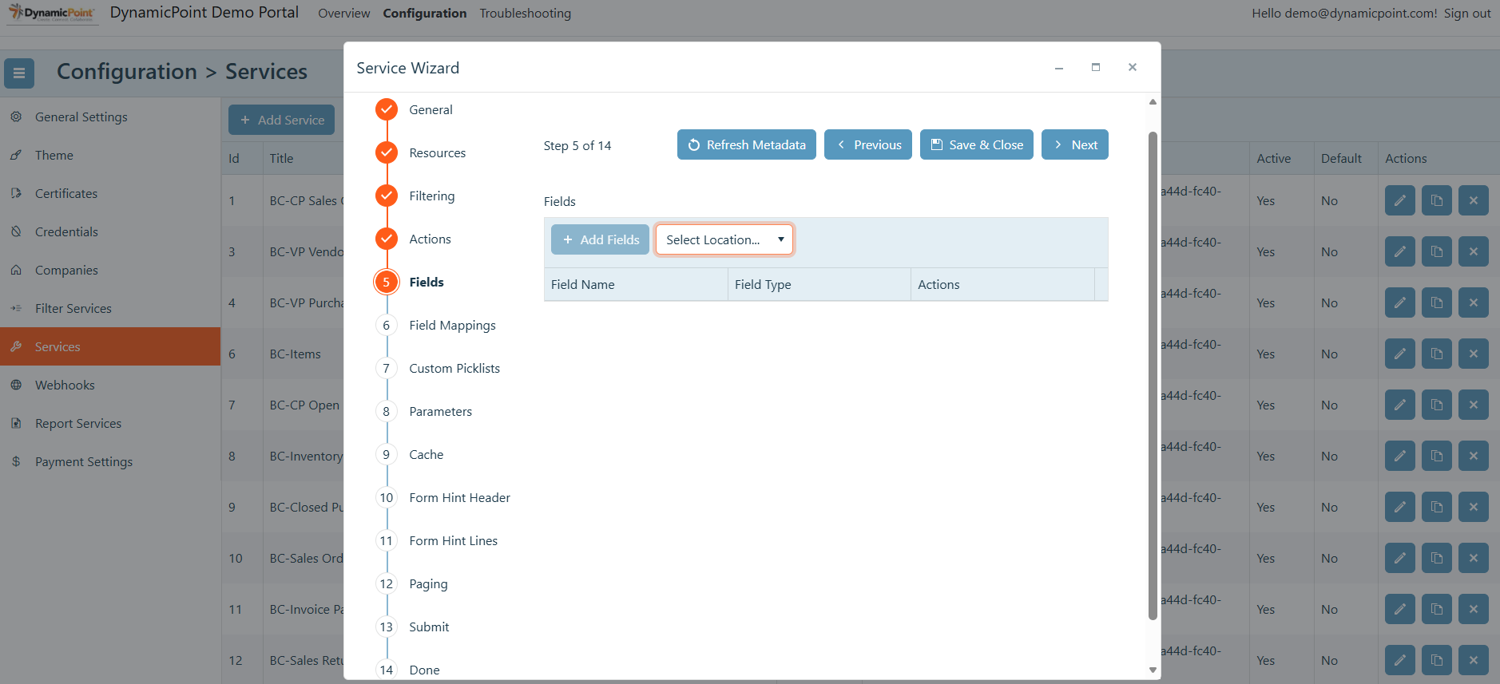Select the Submit step

[429, 627]
